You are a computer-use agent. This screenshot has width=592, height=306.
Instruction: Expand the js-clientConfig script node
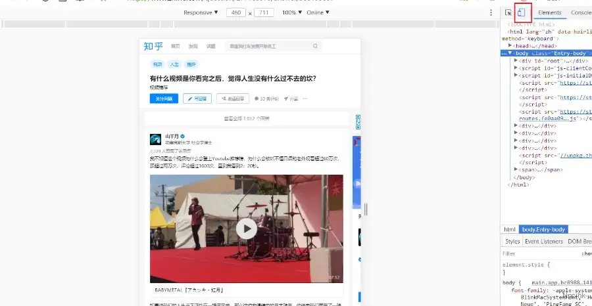516,68
